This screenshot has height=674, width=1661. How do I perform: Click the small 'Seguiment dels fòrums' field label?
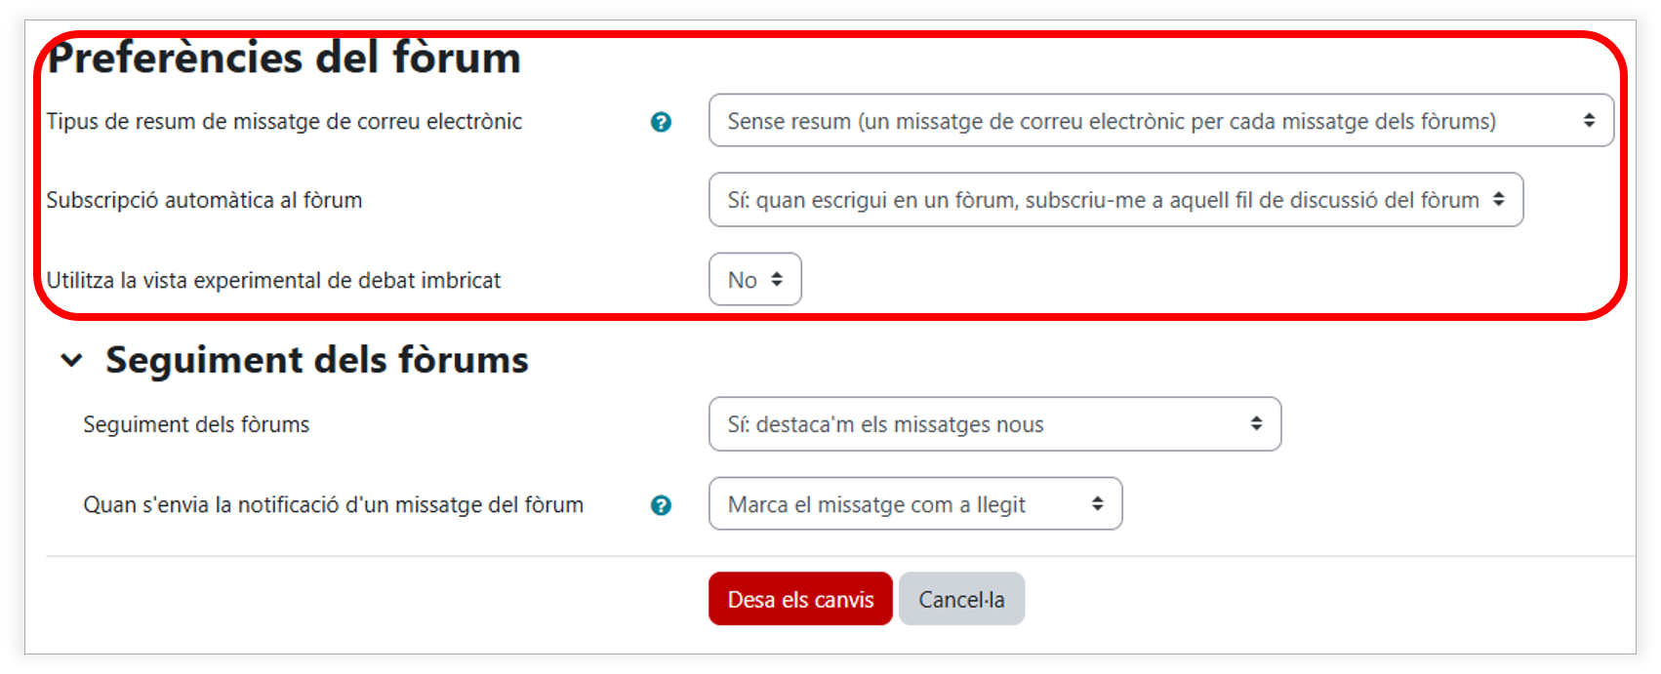pos(196,425)
